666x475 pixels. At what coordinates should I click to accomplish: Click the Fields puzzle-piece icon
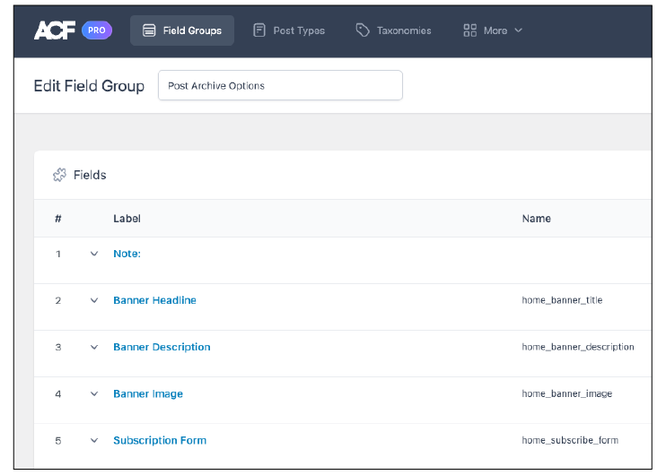coord(59,175)
